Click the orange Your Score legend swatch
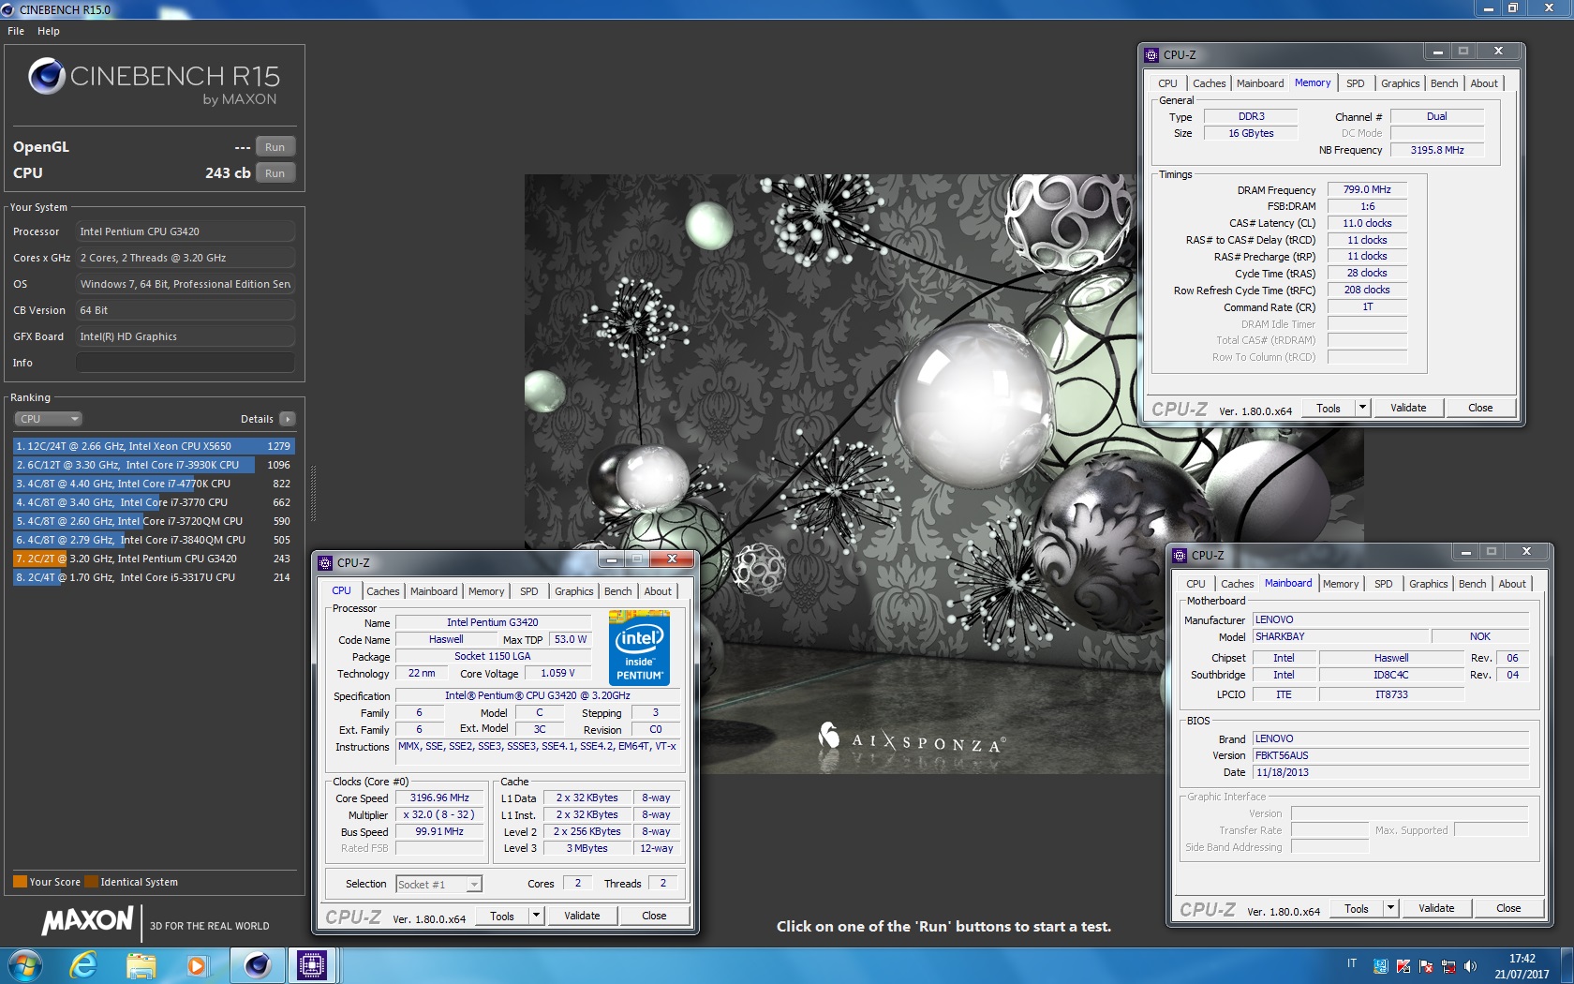The image size is (1574, 984). coord(20,882)
